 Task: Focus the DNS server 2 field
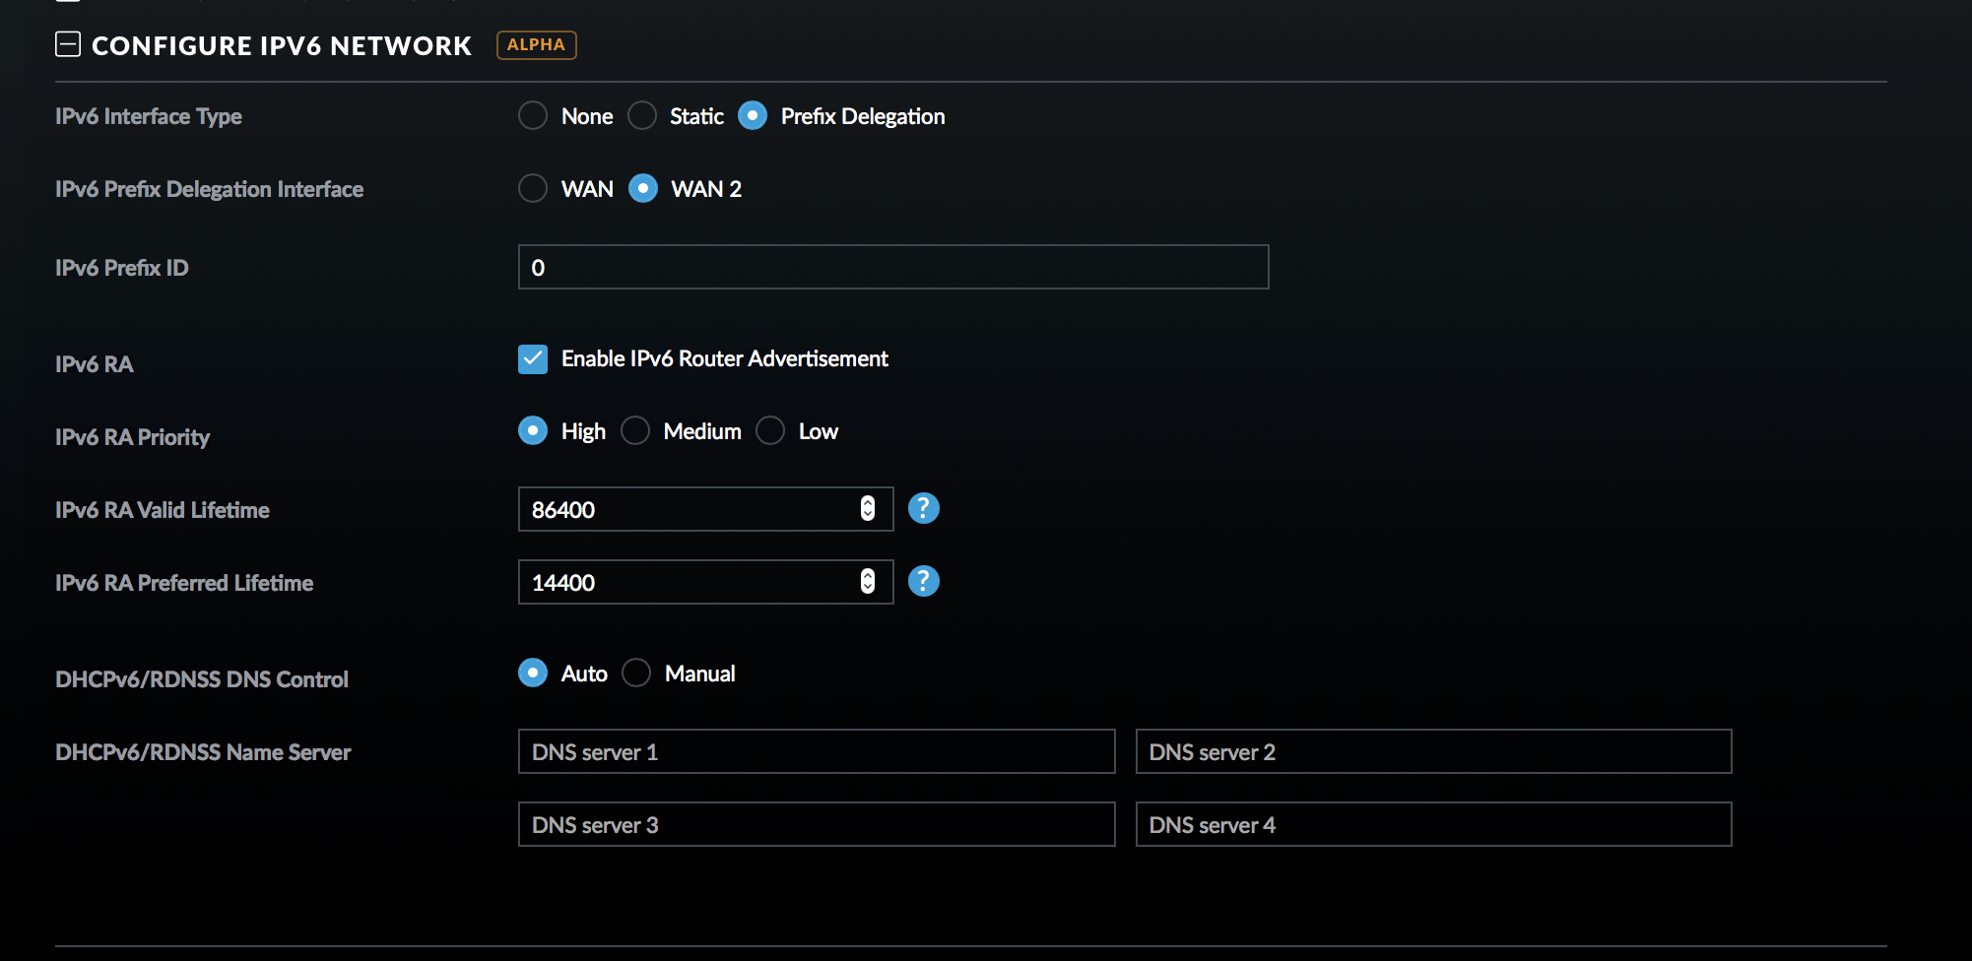(1433, 752)
